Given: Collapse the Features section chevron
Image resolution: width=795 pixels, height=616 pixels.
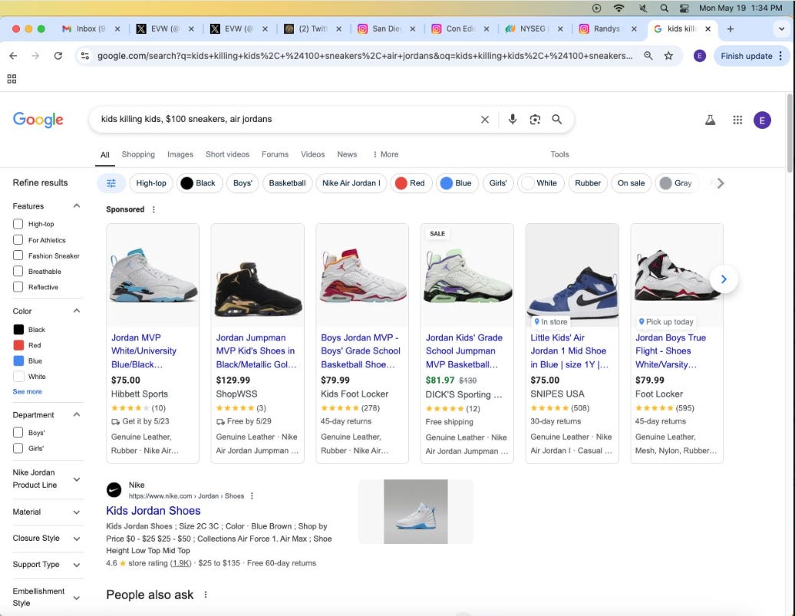Looking at the screenshot, I should click(x=77, y=206).
